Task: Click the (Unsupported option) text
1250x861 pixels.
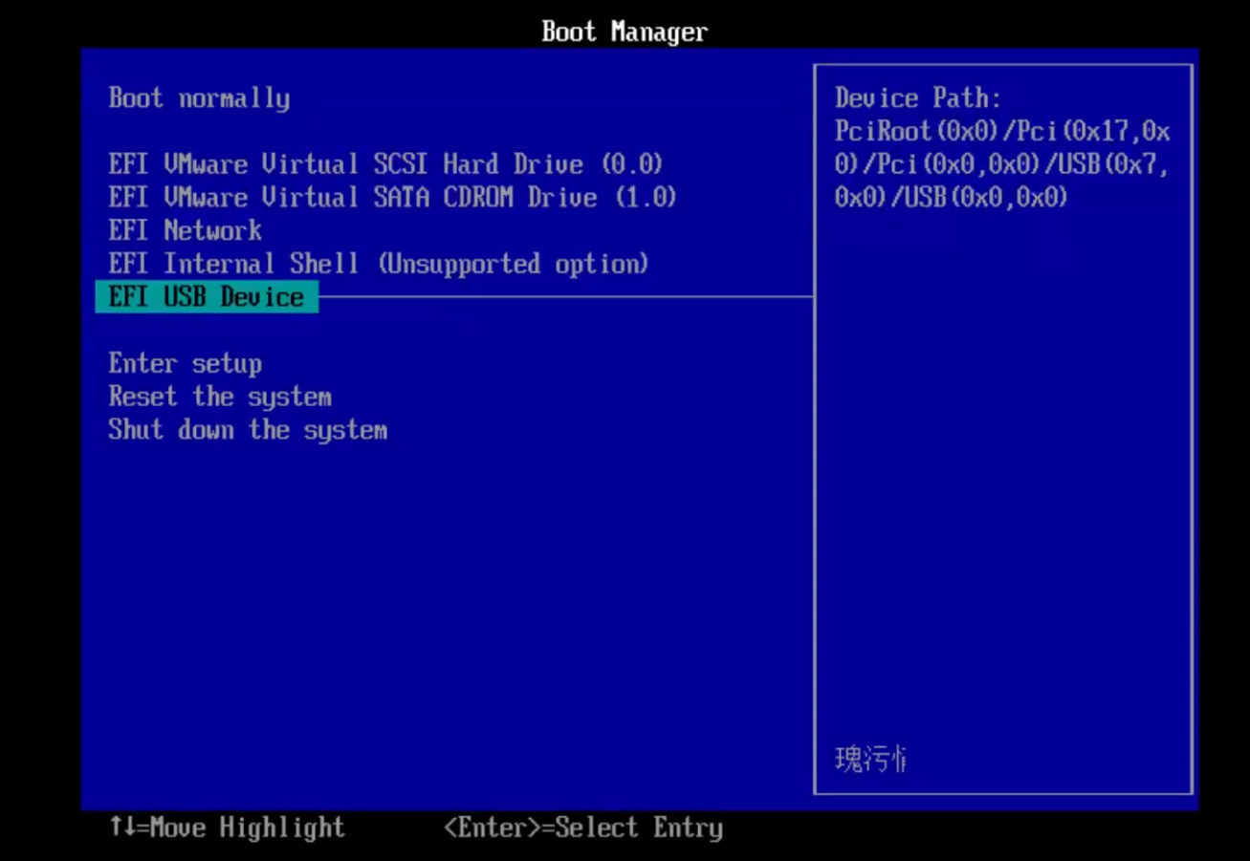Action: coord(513,264)
